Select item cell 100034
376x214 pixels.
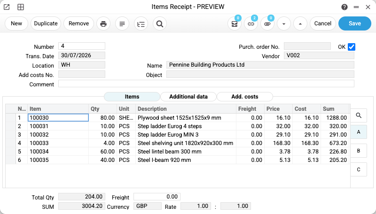[x=58, y=152]
